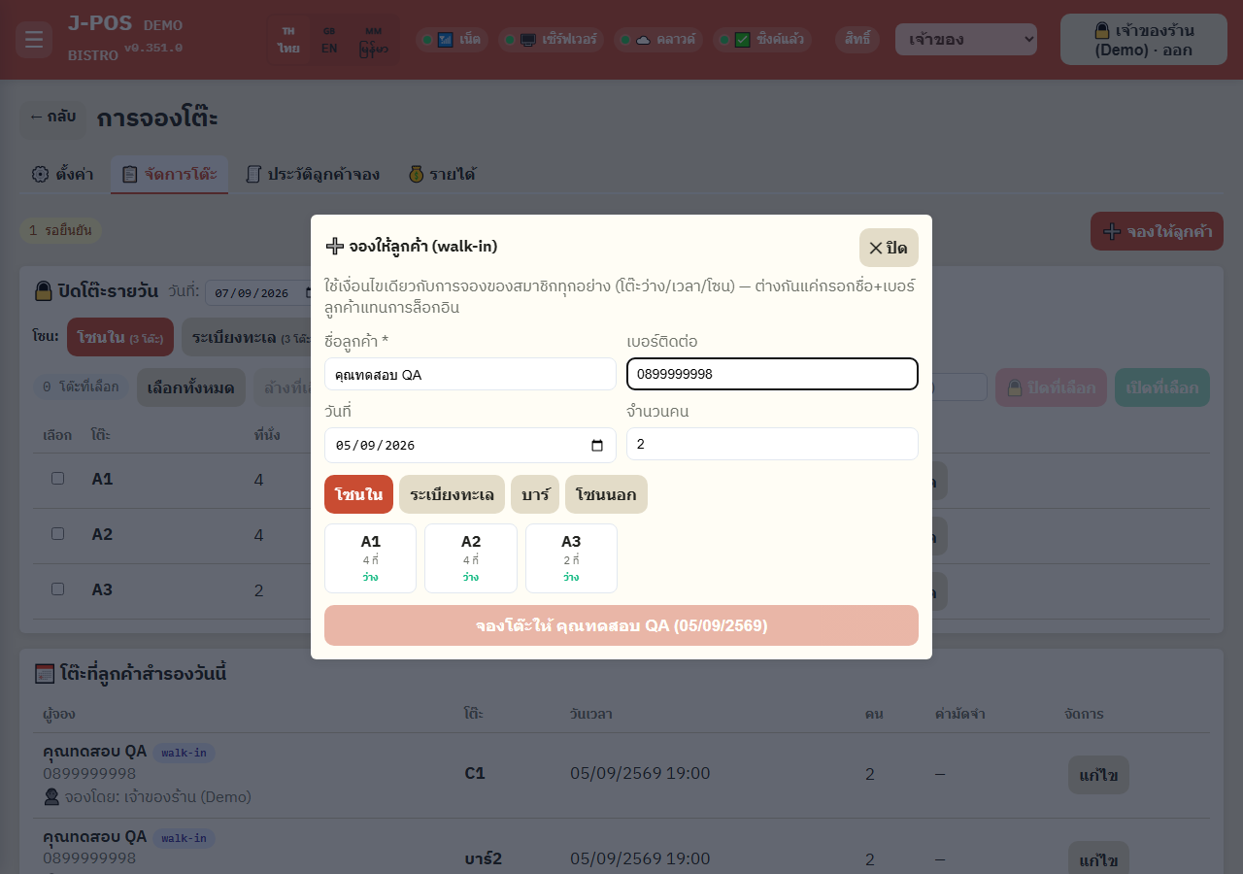This screenshot has width=1243, height=874.
Task: Submit with the จองโต๊ะให้ คุณทดสอบ QA button
Action: 621,625
